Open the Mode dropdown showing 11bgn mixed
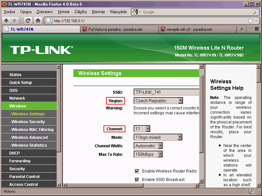 point(158,137)
